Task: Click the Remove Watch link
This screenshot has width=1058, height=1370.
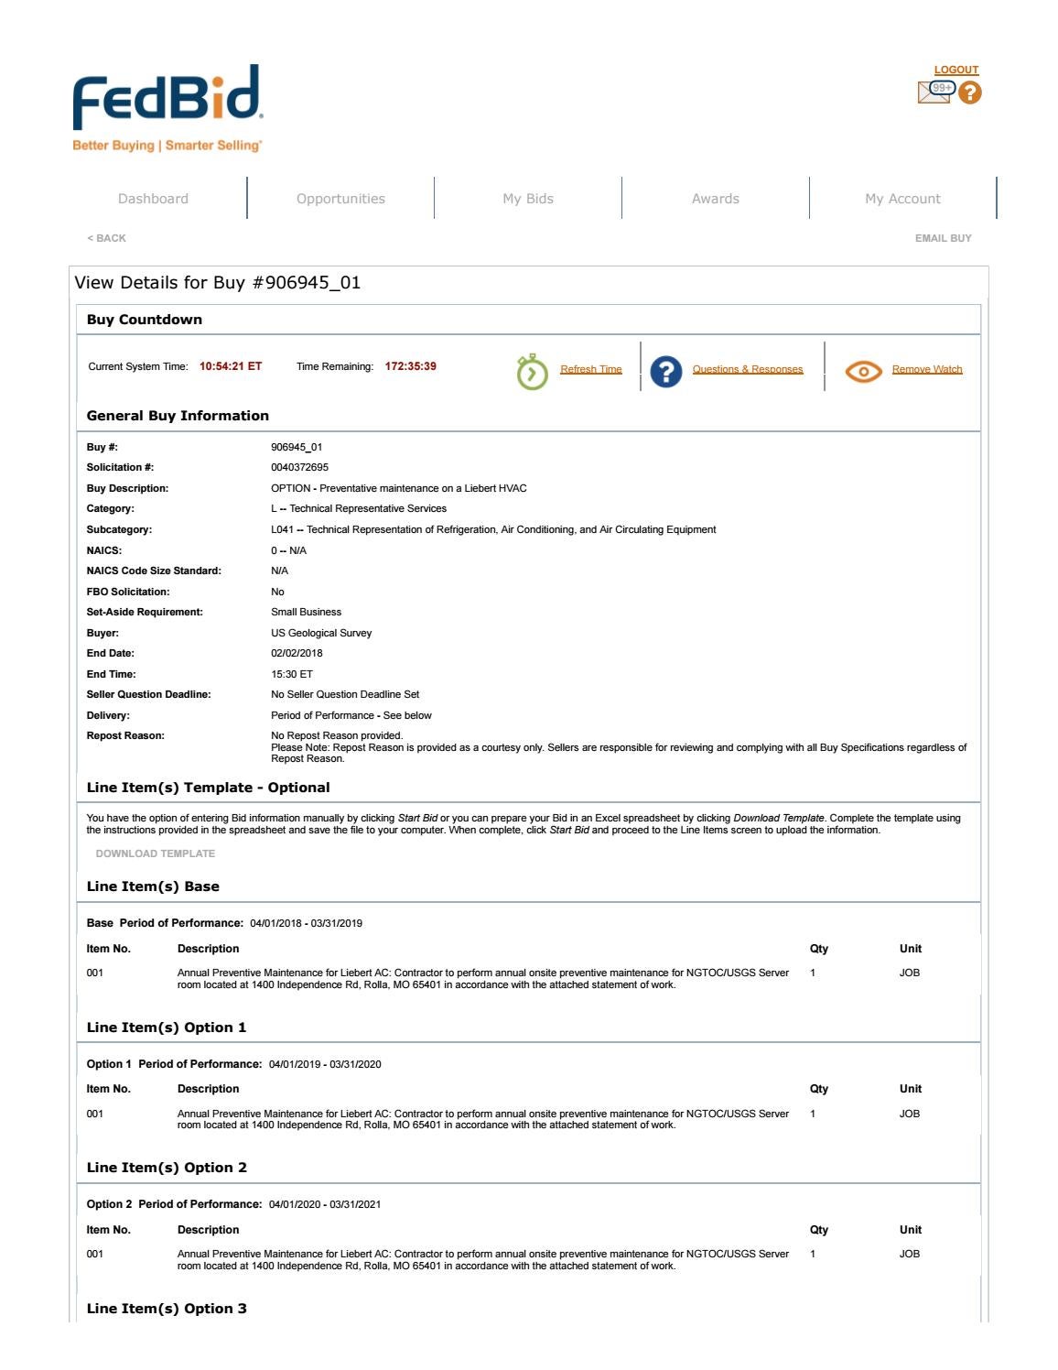Action: 926,369
